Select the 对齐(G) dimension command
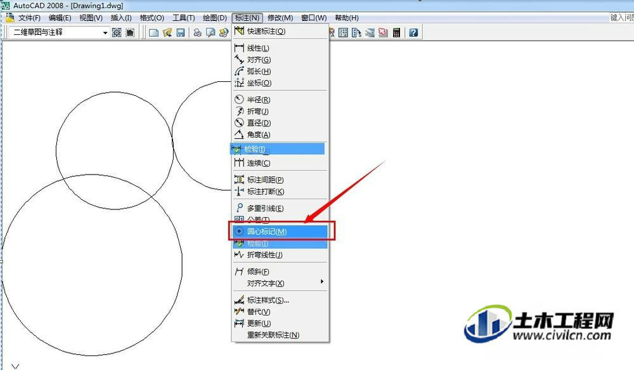Image resolution: width=634 pixels, height=370 pixels. (x=280, y=60)
